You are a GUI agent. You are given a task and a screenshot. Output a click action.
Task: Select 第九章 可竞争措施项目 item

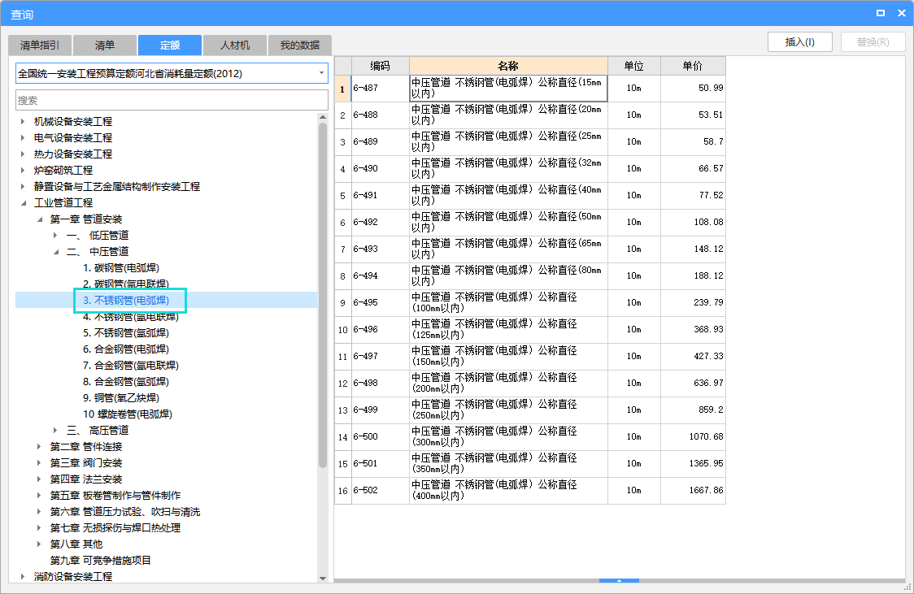point(100,560)
